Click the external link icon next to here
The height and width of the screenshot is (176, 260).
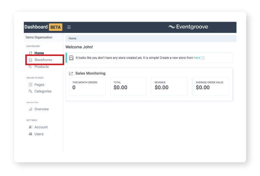click(202, 58)
